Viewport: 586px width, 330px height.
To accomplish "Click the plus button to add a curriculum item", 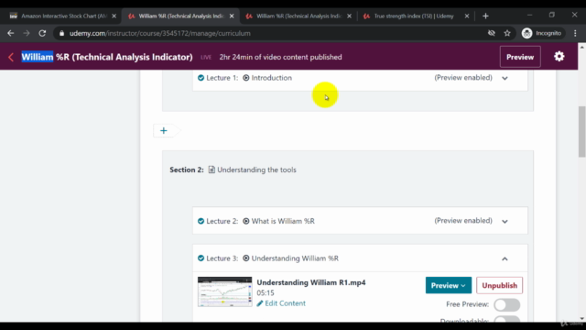I will click(163, 130).
